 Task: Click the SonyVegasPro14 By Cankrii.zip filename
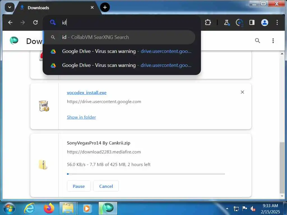coord(98,143)
